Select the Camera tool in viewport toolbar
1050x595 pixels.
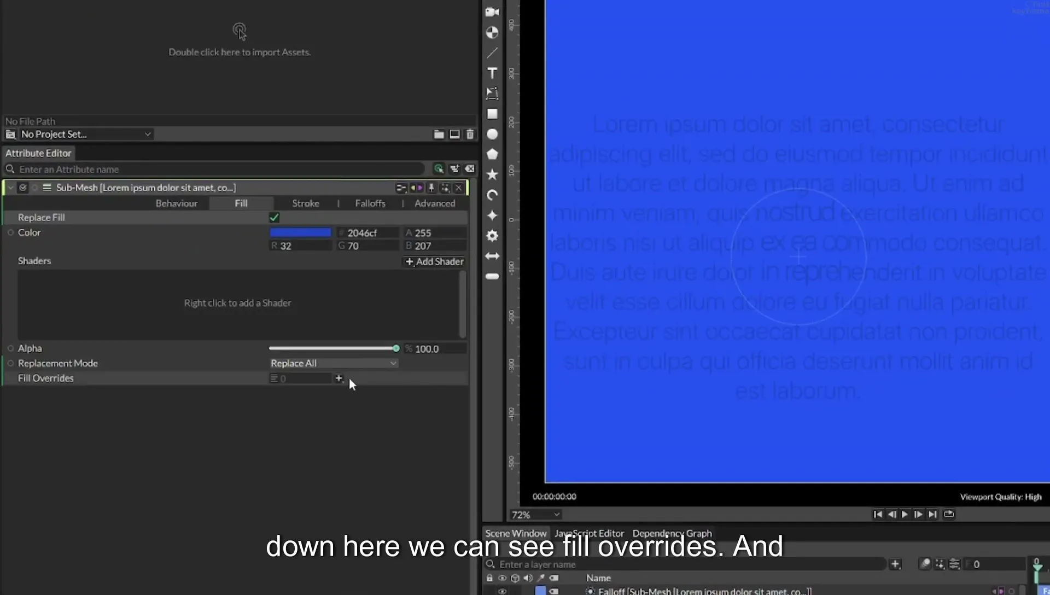coord(492,12)
